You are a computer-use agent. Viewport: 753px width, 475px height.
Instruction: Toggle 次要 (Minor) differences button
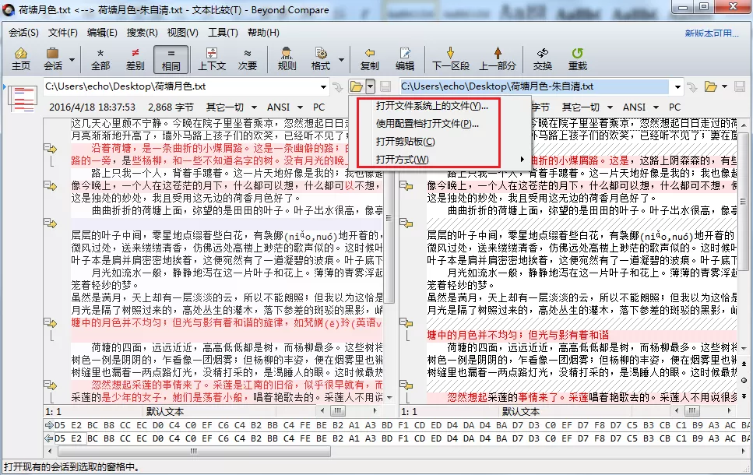click(248, 59)
